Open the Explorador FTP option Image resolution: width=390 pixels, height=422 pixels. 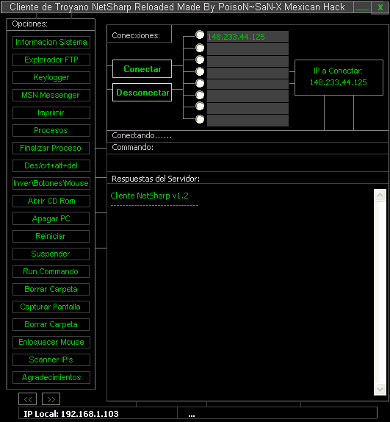pos(51,60)
